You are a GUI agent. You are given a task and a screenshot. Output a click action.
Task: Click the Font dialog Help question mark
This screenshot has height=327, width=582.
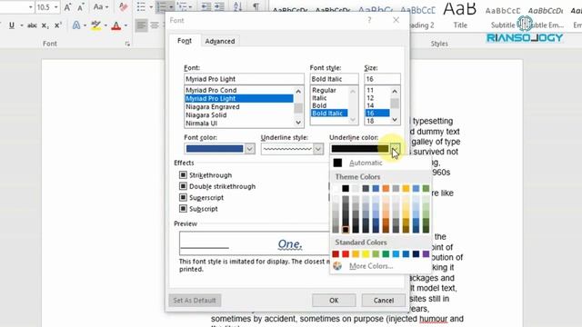369,20
